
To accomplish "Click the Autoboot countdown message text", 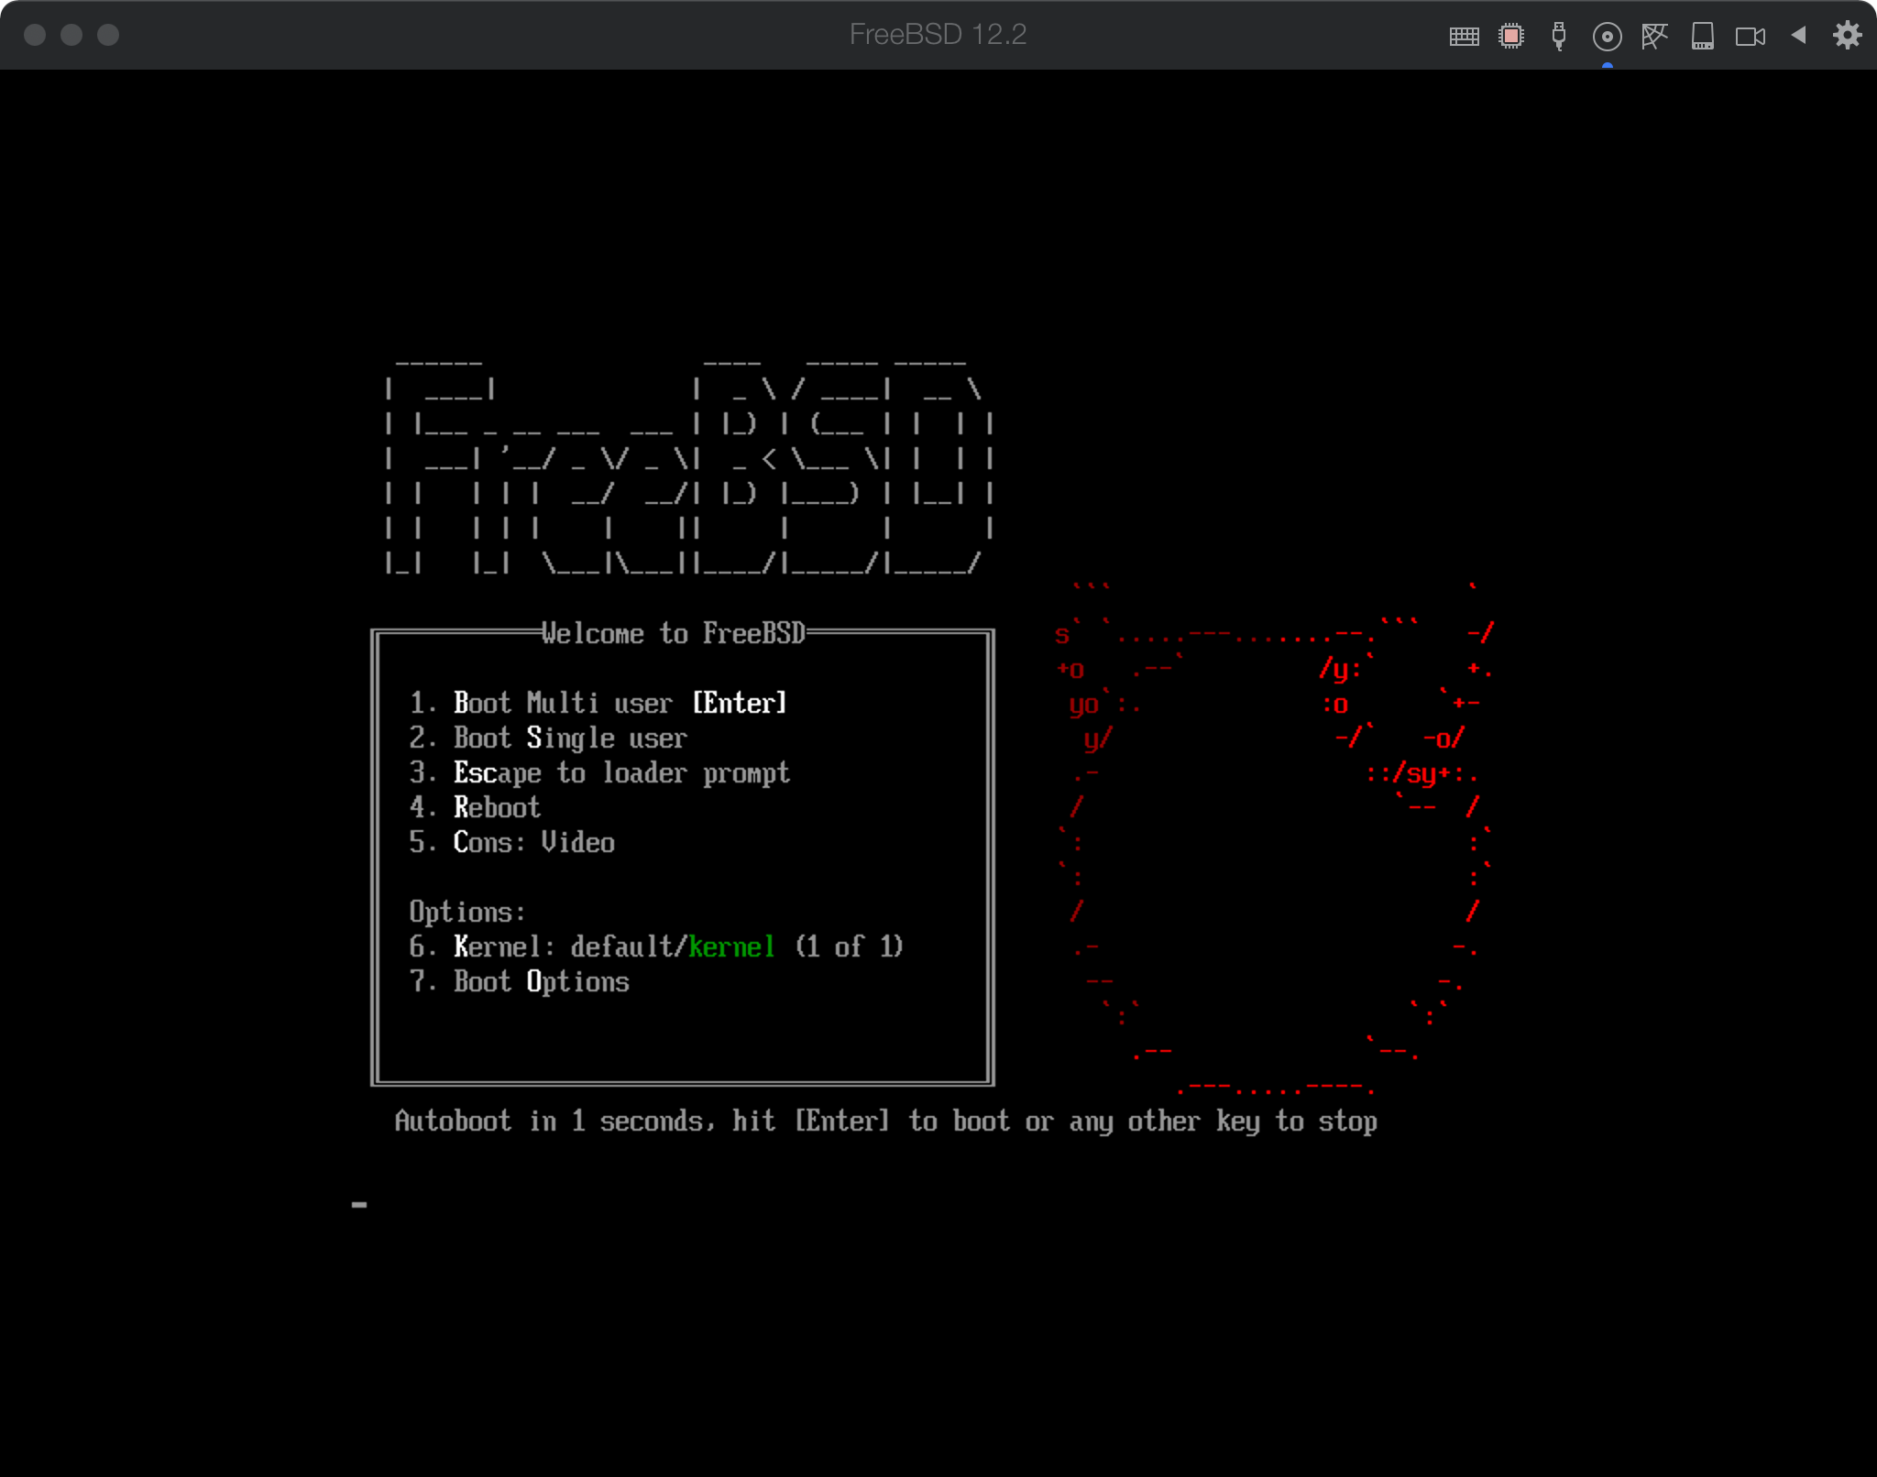I will [884, 1121].
